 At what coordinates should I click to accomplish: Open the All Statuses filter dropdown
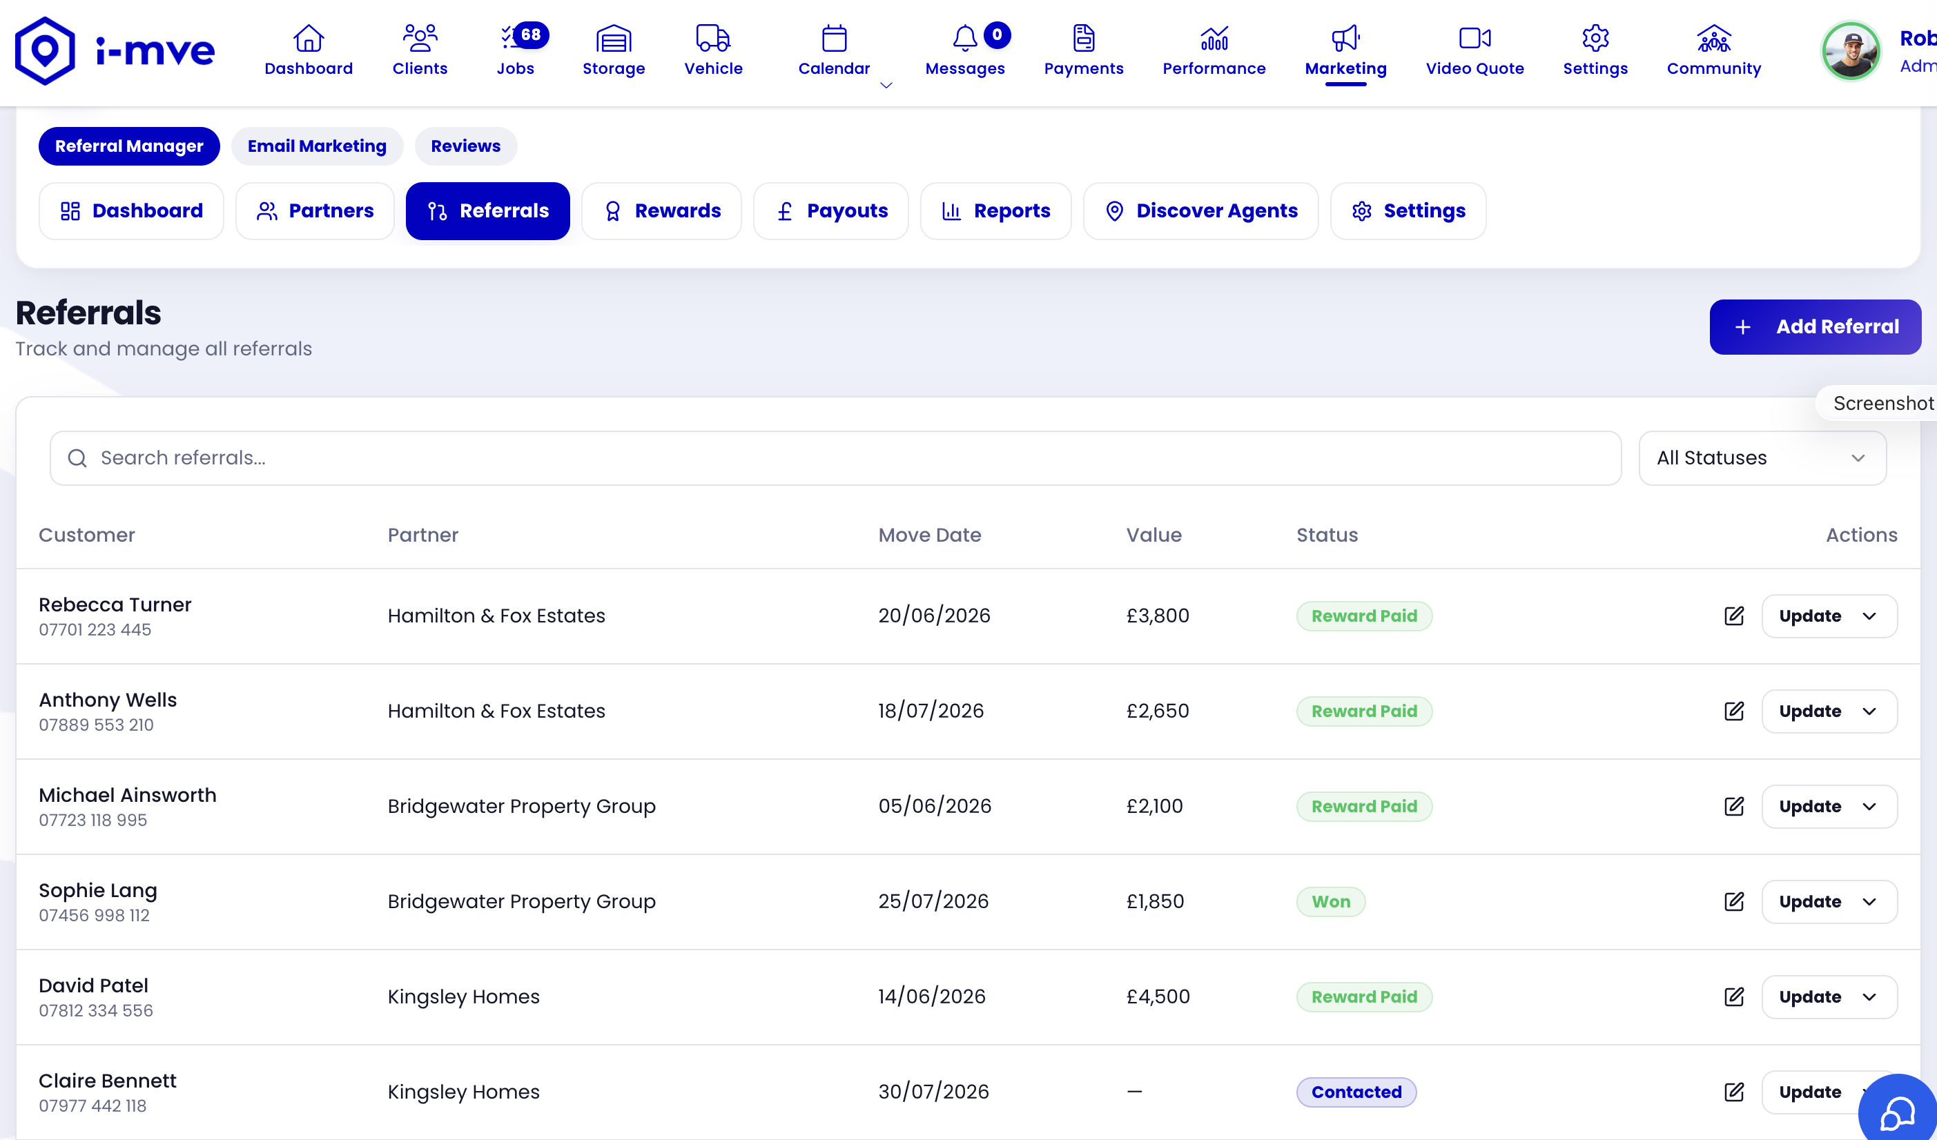click(x=1762, y=458)
